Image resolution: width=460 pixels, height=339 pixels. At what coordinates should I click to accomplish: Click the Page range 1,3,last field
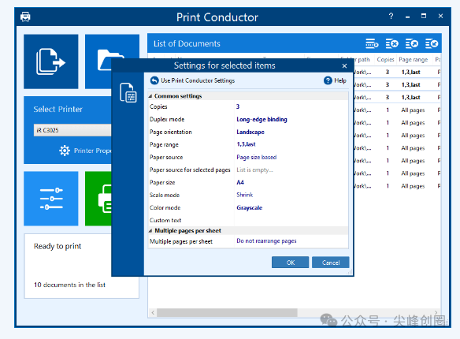(291, 144)
